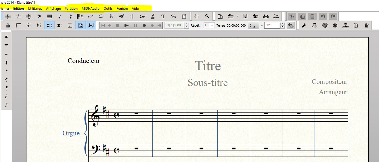Select the Expression tool marked mf
The height and width of the screenshot is (162, 379).
point(121,16)
